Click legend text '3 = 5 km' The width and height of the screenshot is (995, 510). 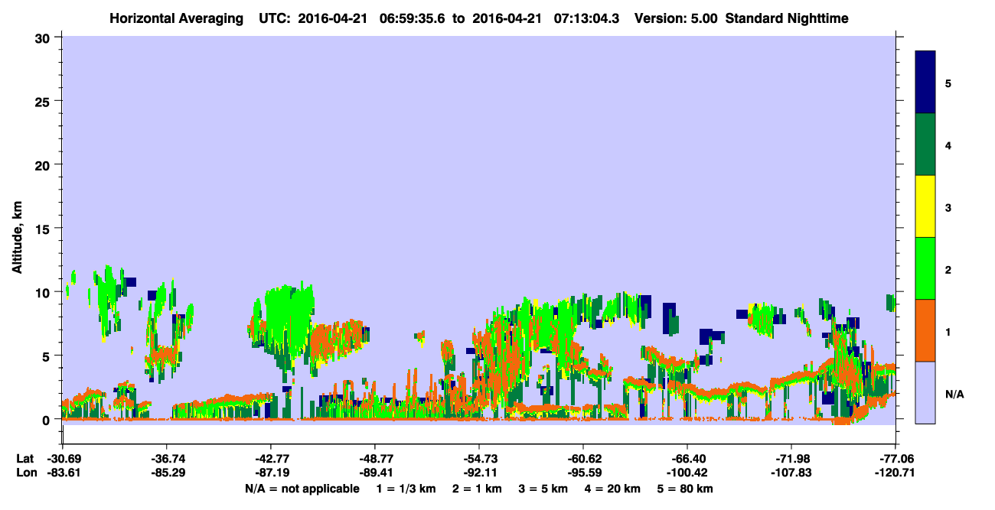tap(543, 489)
